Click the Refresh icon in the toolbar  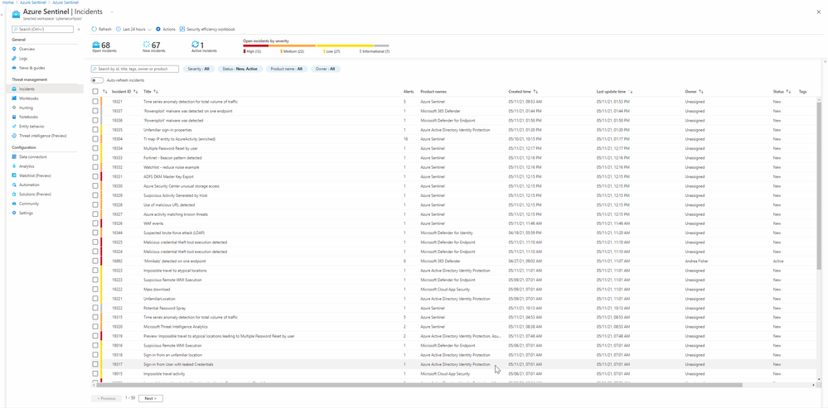coord(94,30)
